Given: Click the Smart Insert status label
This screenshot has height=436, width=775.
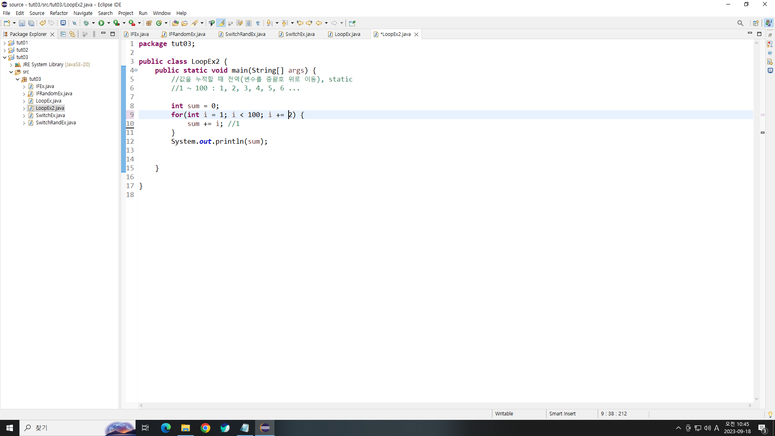Looking at the screenshot, I should click(x=562, y=414).
